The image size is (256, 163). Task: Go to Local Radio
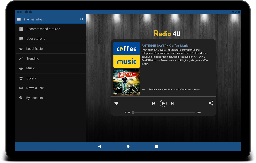35,49
